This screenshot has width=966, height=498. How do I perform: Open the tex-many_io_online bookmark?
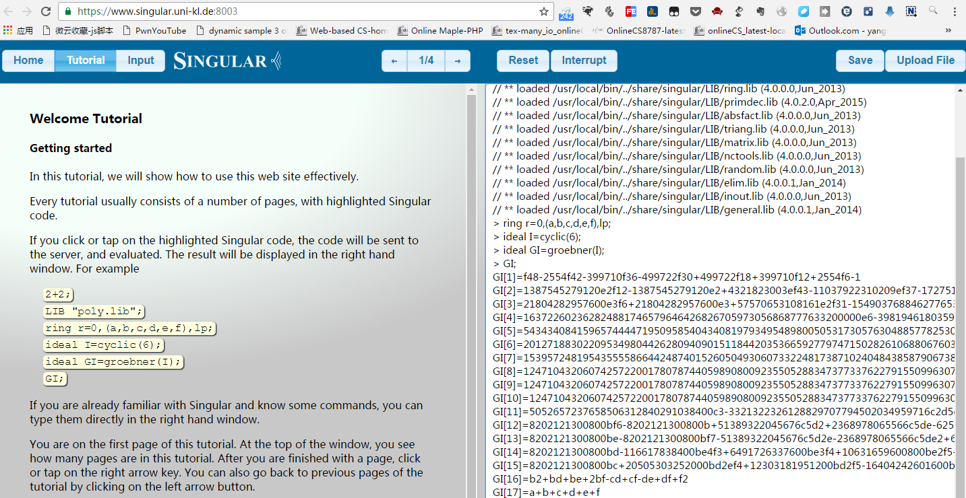pos(539,30)
